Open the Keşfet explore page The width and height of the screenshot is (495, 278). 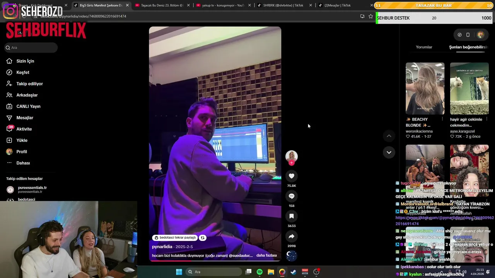(x=22, y=72)
